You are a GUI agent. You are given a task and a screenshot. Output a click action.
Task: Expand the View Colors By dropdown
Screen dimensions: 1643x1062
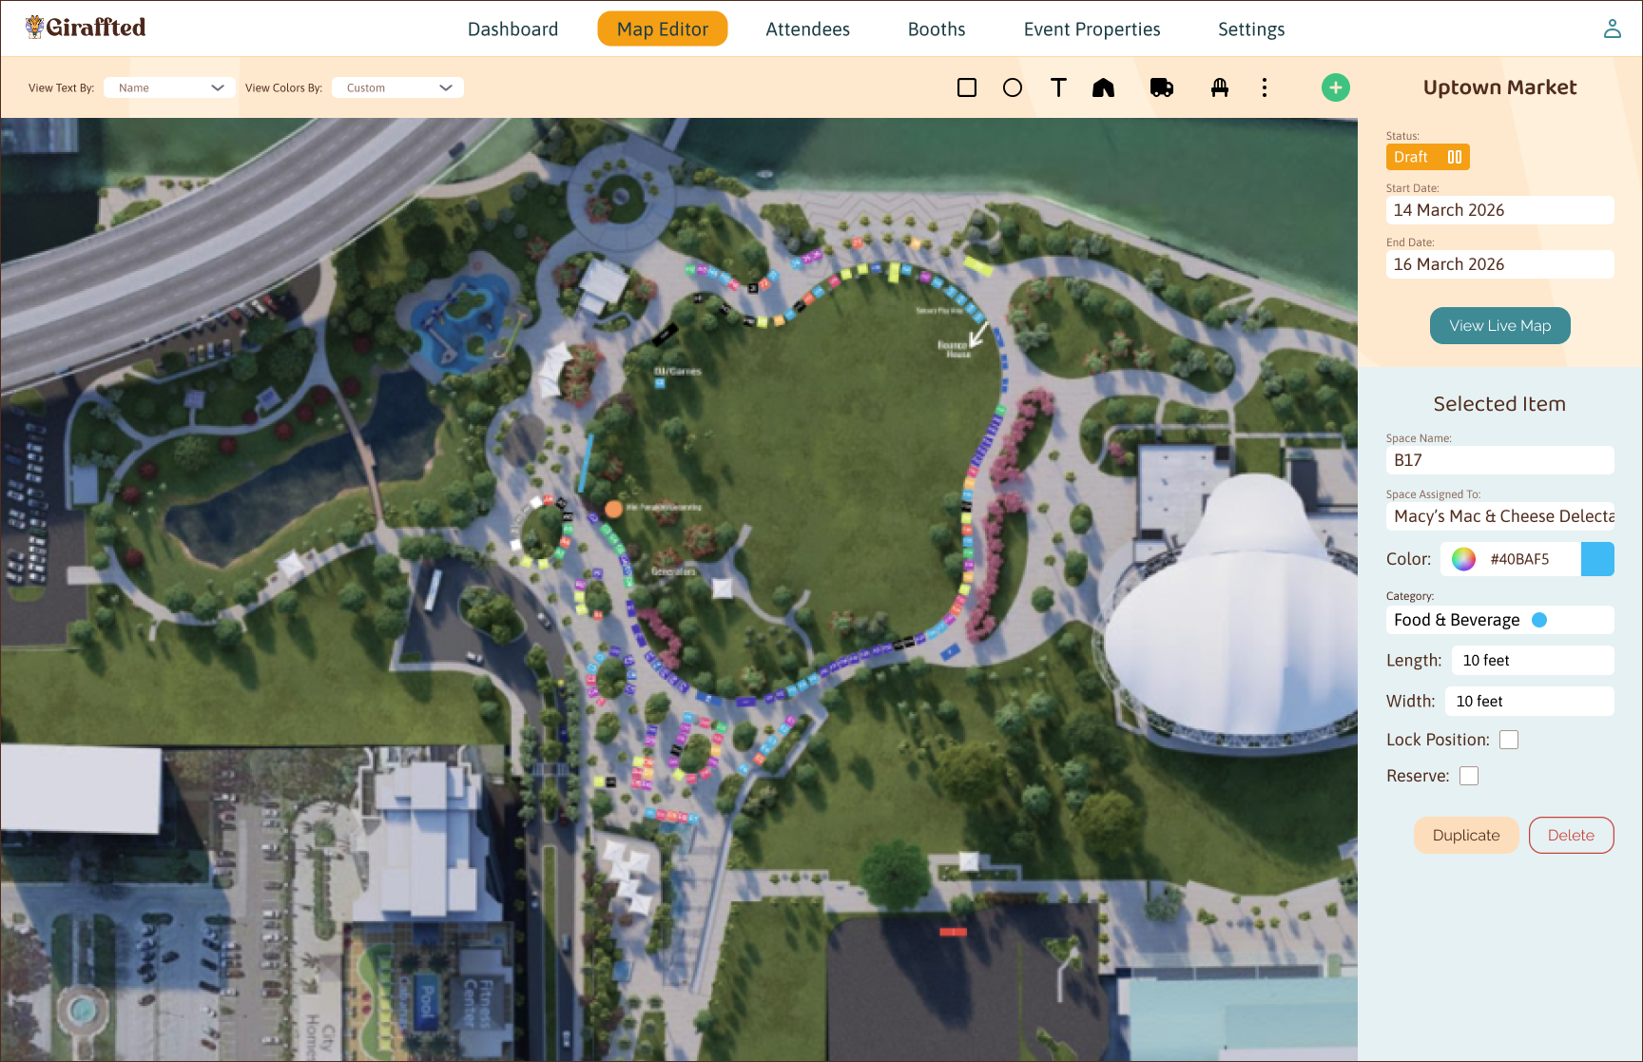[x=397, y=87]
